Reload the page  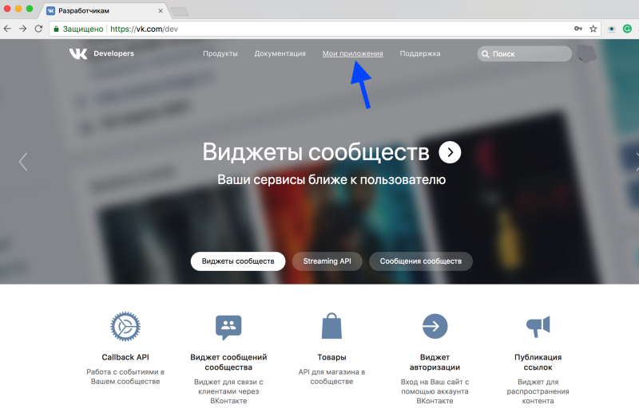click(x=38, y=29)
